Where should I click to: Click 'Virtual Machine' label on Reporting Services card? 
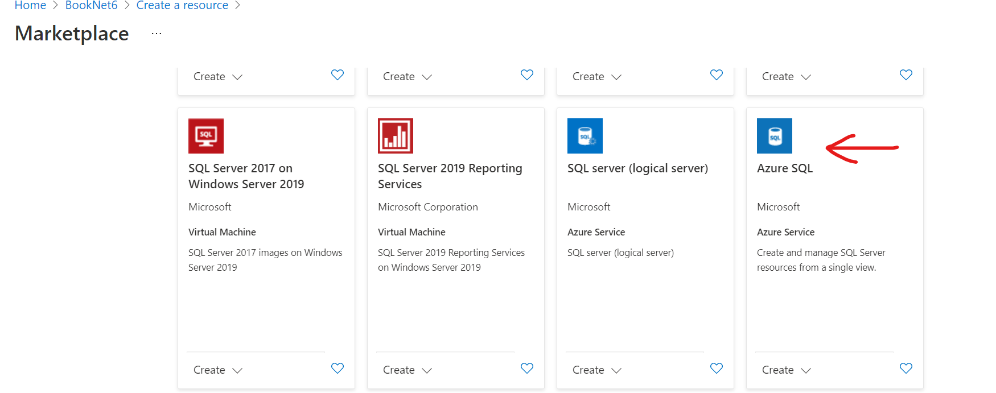click(x=411, y=232)
